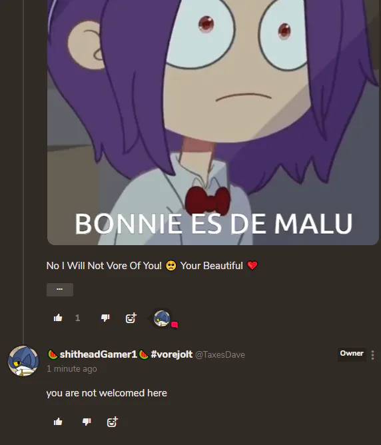Open the 'BONNIE ES DE MALU' GIF
This screenshot has height=445, width=381.
[212, 123]
